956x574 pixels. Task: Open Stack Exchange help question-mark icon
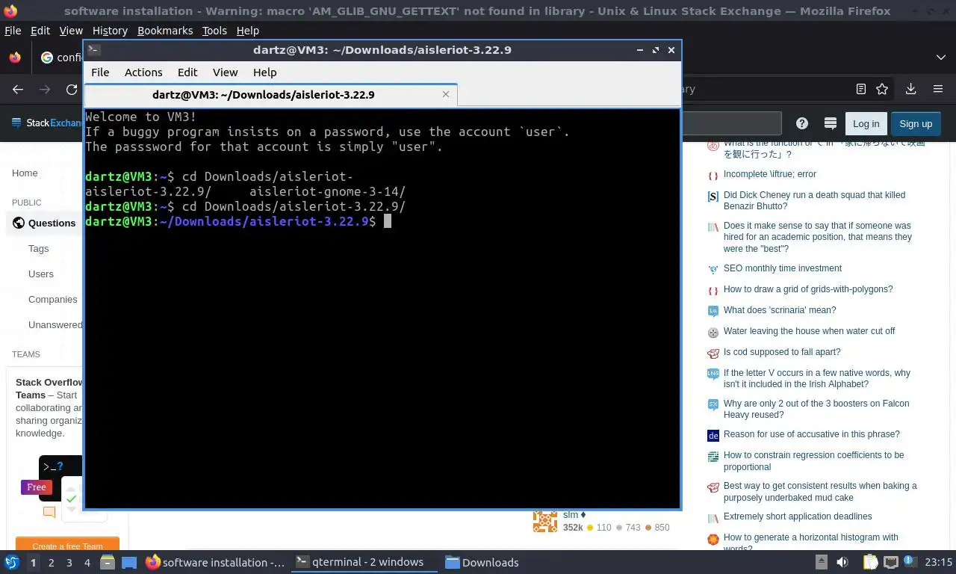point(802,123)
